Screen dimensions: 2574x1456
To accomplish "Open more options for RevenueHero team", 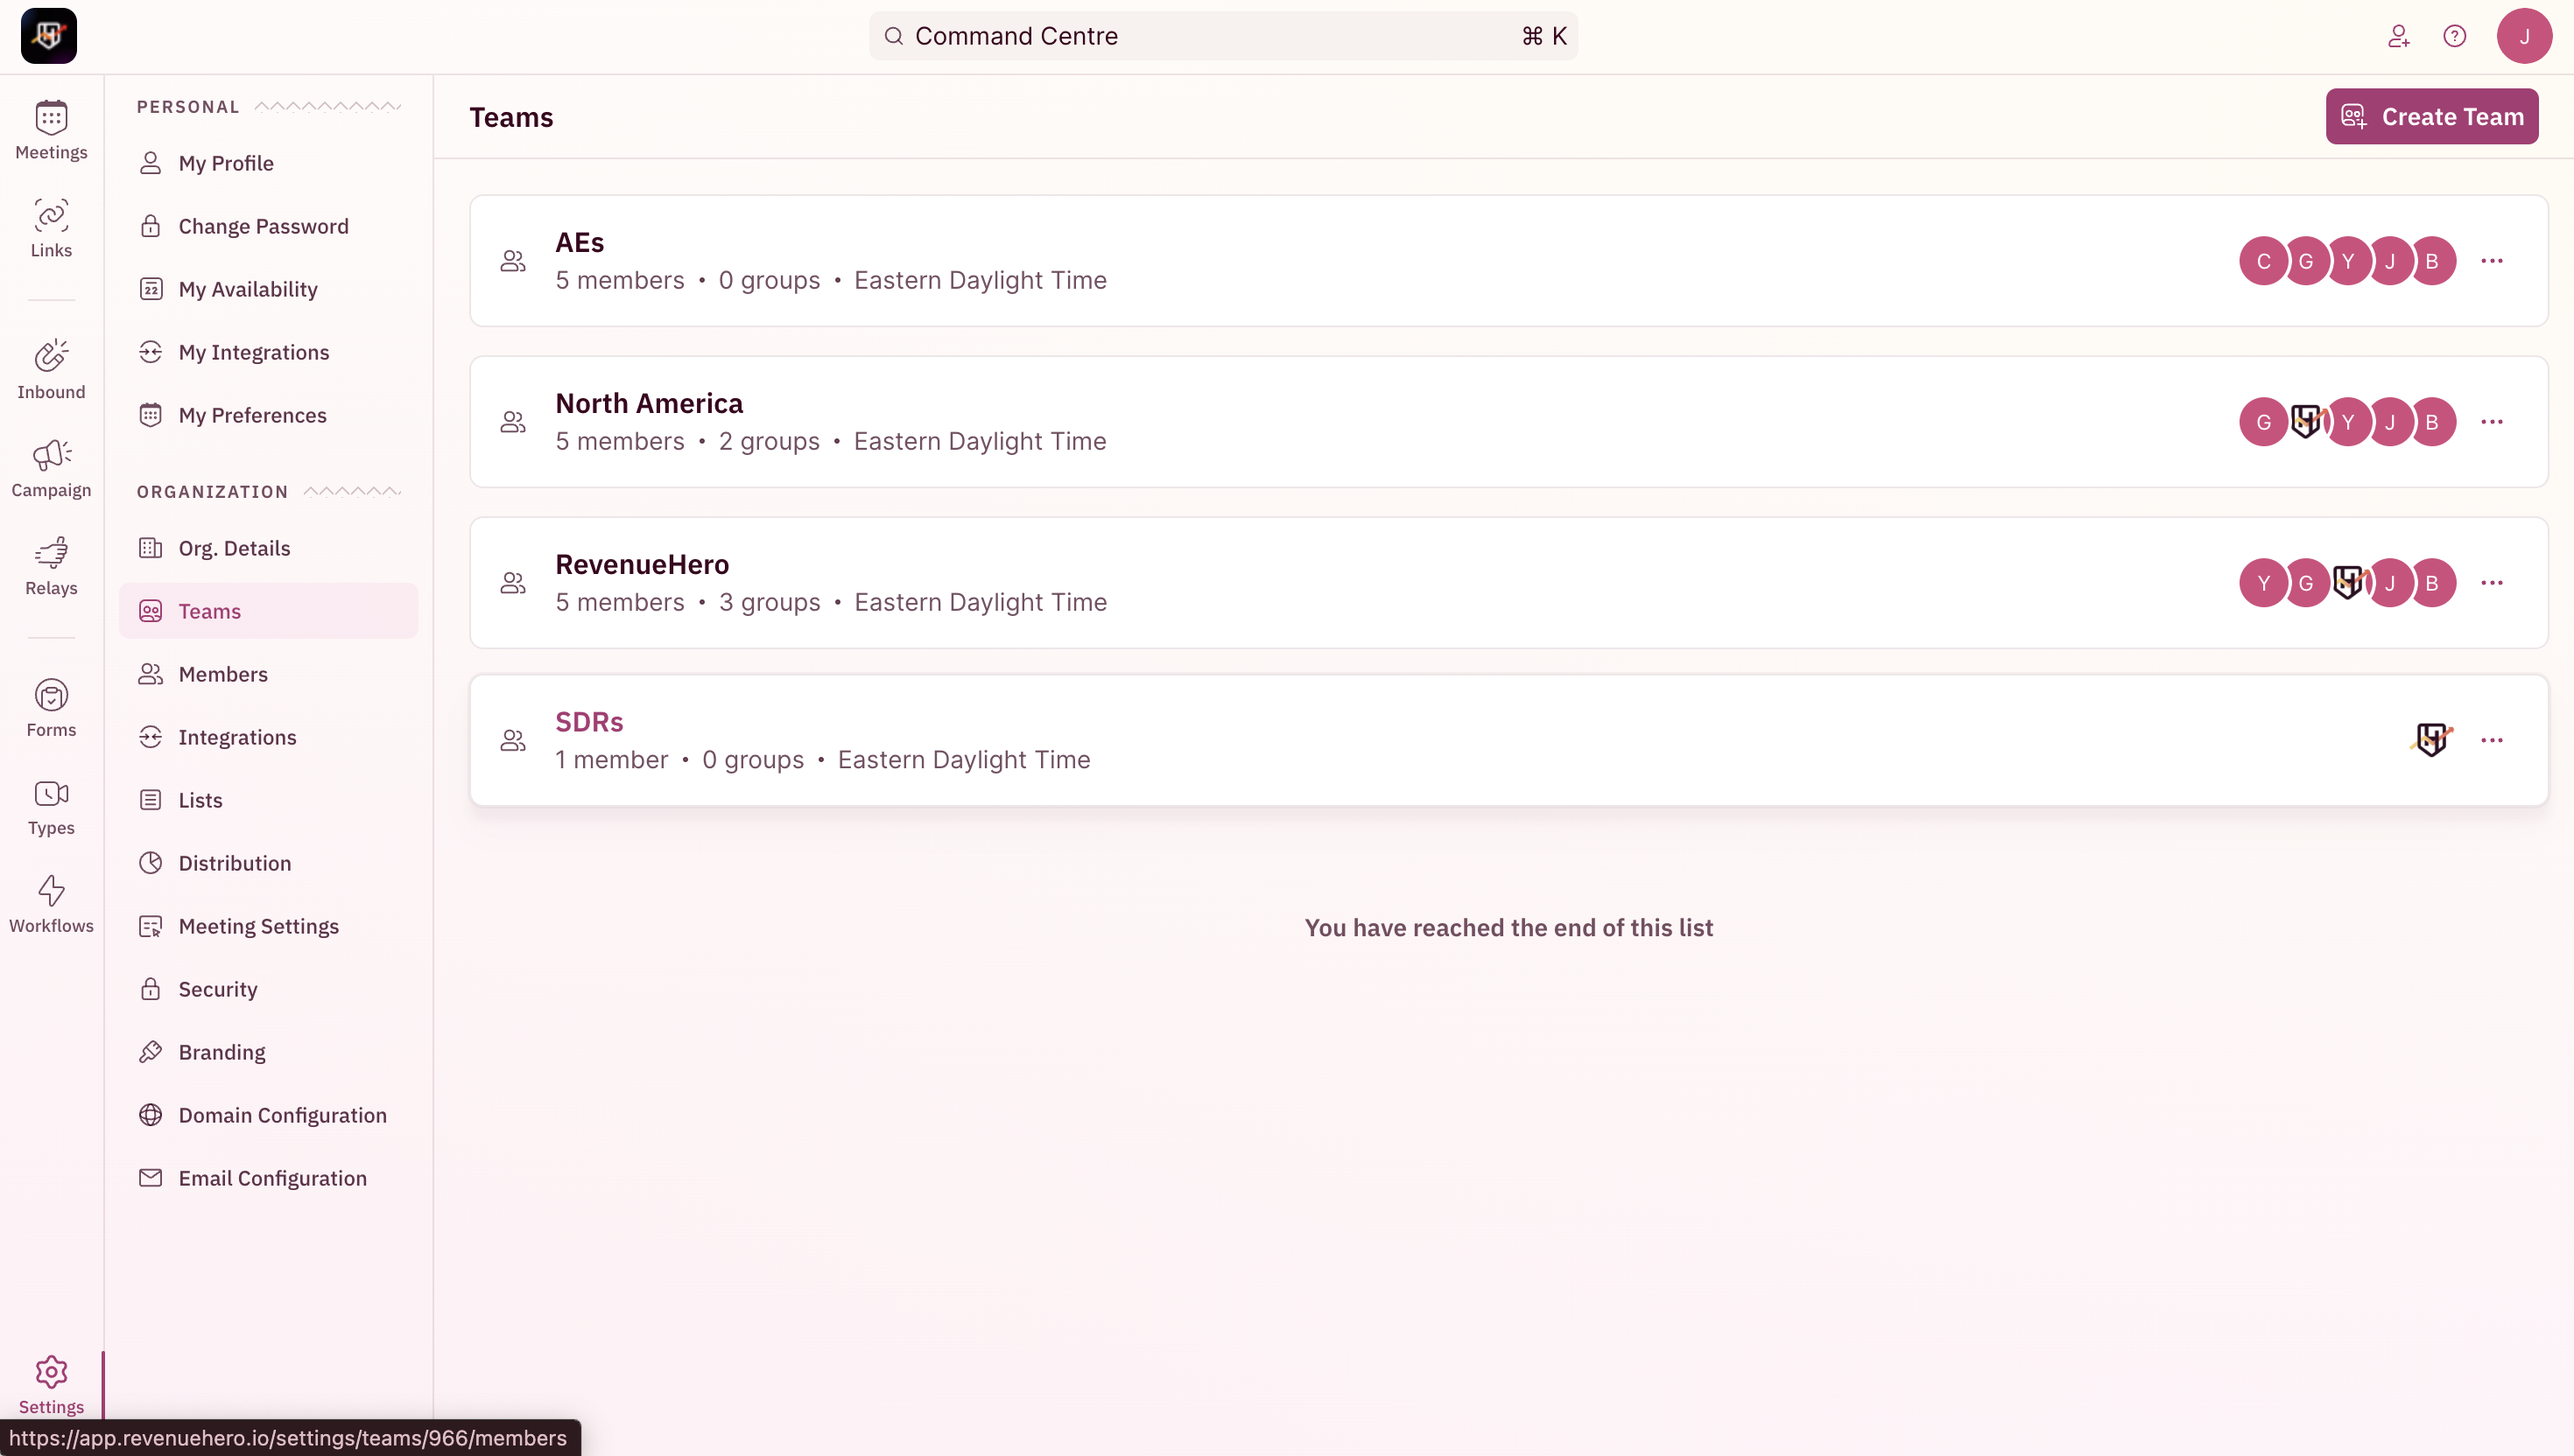I will click(x=2492, y=583).
